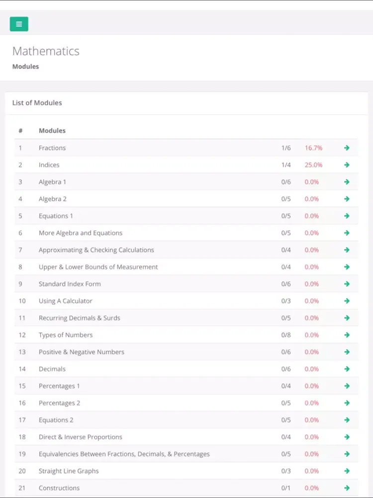The image size is (373, 498).
Task: Open More Algebra and Equations module
Action: tap(81, 233)
